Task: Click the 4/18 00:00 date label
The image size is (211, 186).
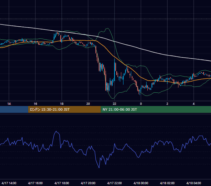Action: click(141, 183)
